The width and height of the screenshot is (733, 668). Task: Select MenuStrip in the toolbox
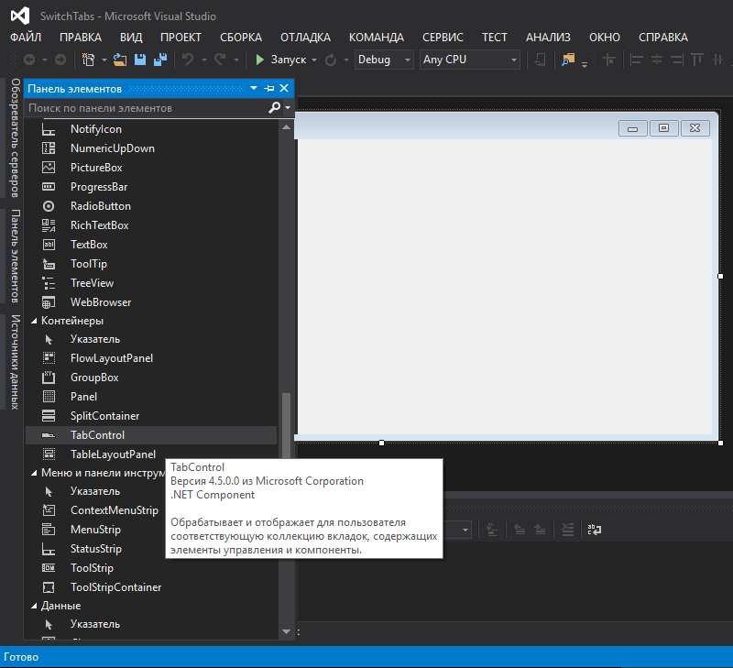[x=95, y=530]
